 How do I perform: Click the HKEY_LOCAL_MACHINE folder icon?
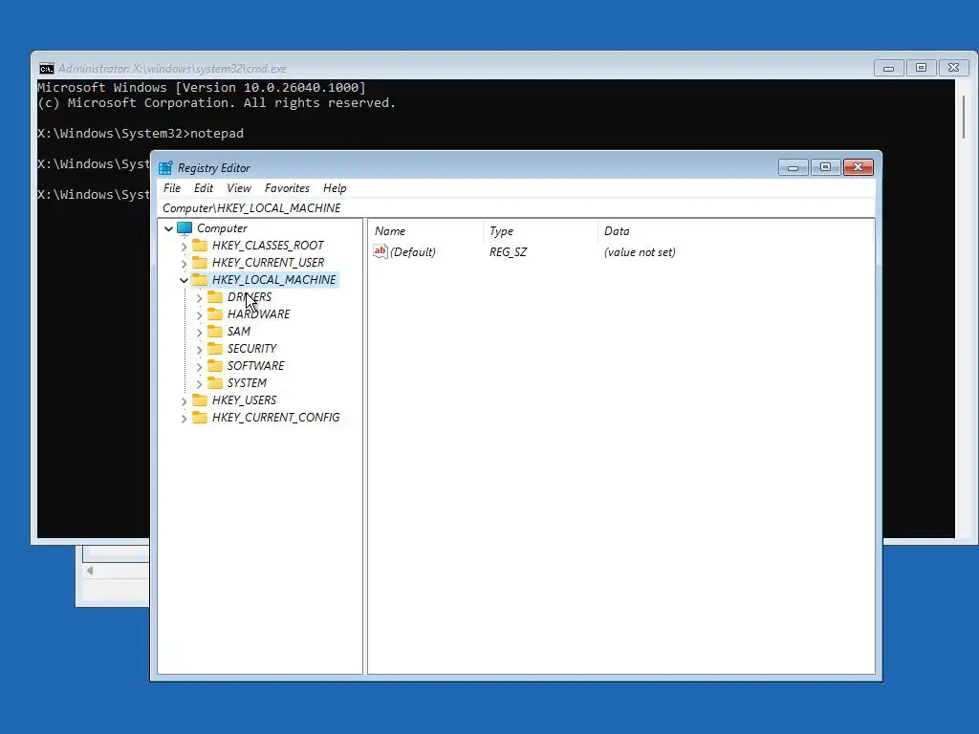click(200, 279)
